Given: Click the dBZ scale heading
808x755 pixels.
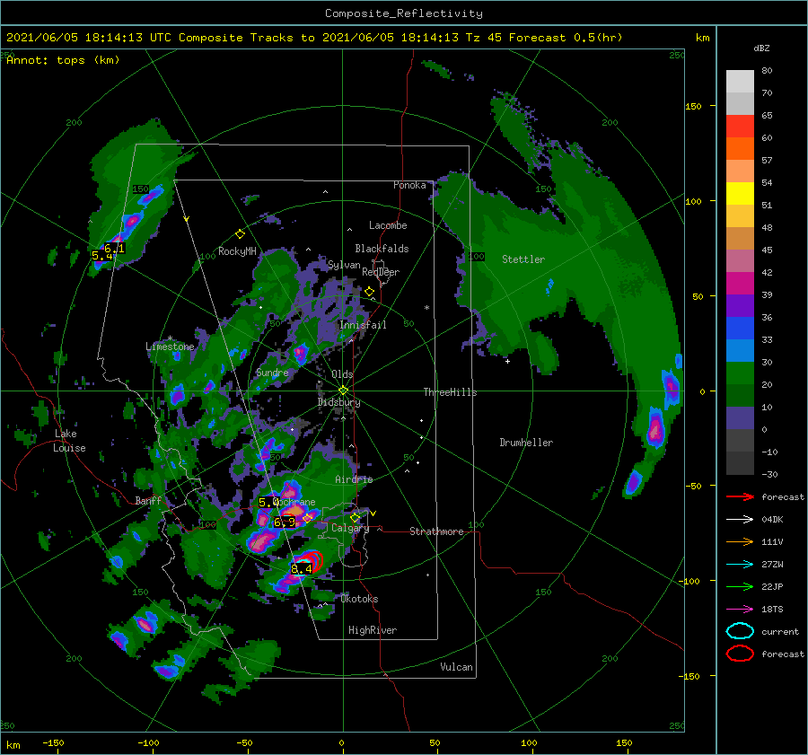Looking at the screenshot, I should point(761,48).
